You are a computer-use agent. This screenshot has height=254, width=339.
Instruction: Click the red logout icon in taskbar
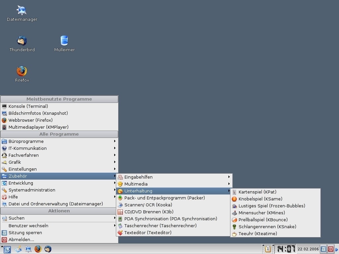click(331, 249)
